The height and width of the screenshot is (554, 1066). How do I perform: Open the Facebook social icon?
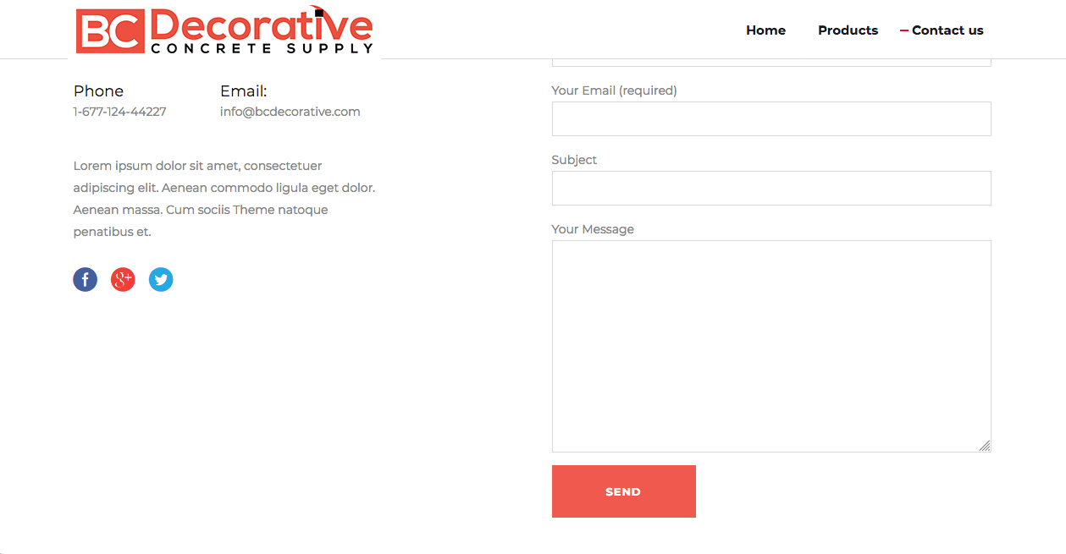coord(86,280)
